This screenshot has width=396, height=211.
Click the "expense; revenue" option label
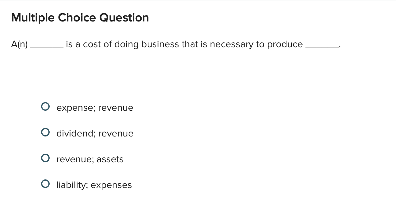pyautogui.click(x=95, y=108)
